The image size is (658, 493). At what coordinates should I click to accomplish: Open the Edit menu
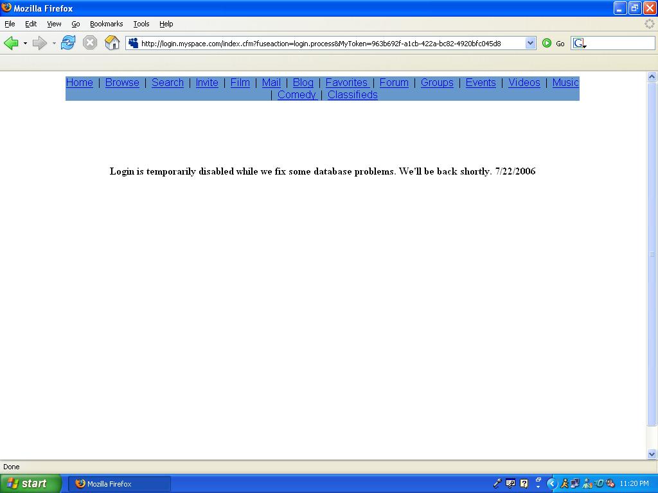tap(31, 24)
